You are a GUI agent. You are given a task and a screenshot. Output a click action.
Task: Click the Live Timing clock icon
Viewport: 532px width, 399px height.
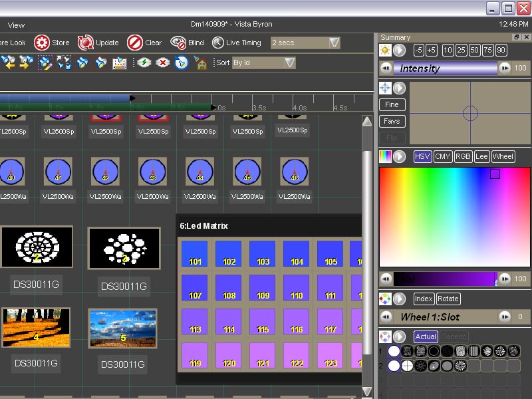coord(218,43)
